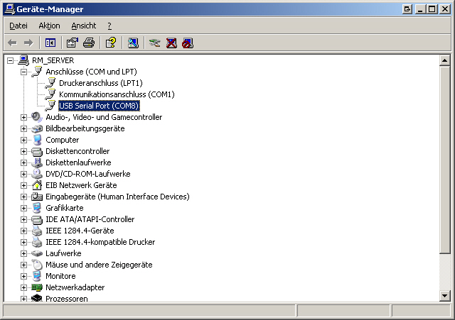Image resolution: width=455 pixels, height=320 pixels.
Task: Expand the Grafikkarte node
Action: 23,208
